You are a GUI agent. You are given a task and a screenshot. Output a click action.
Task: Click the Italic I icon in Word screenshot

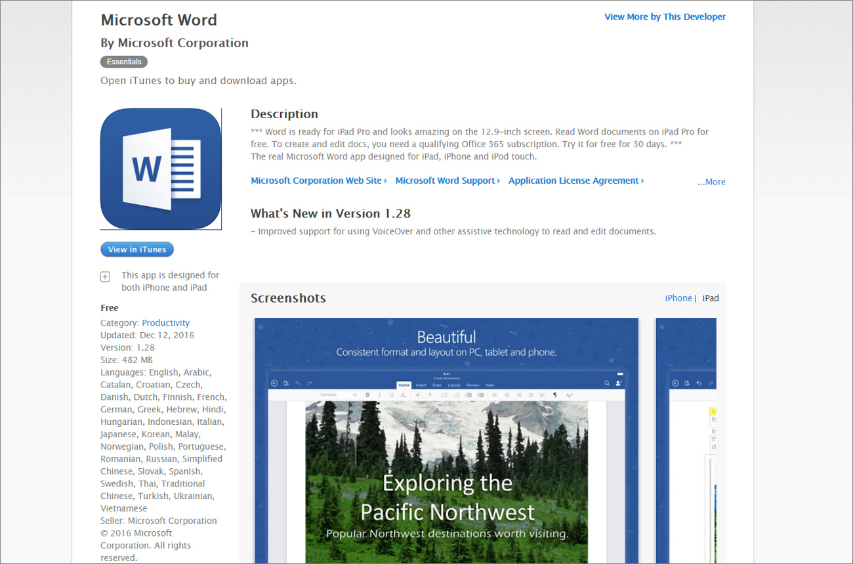379,395
